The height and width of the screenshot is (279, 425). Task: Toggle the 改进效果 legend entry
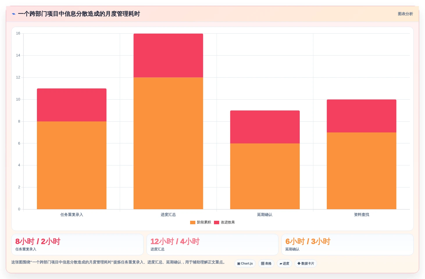pyautogui.click(x=224, y=223)
